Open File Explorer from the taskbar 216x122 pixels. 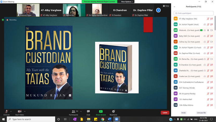pyautogui.click(x=88, y=119)
